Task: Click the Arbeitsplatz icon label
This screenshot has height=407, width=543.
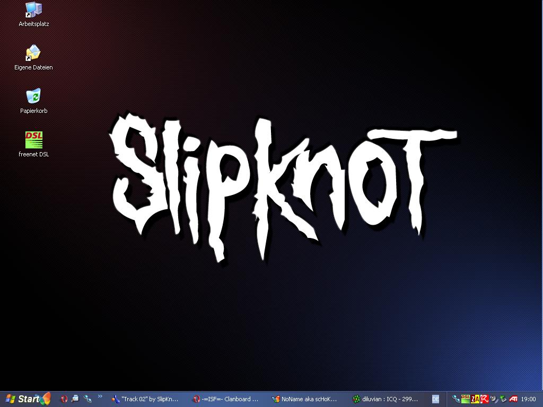Action: pyautogui.click(x=33, y=24)
